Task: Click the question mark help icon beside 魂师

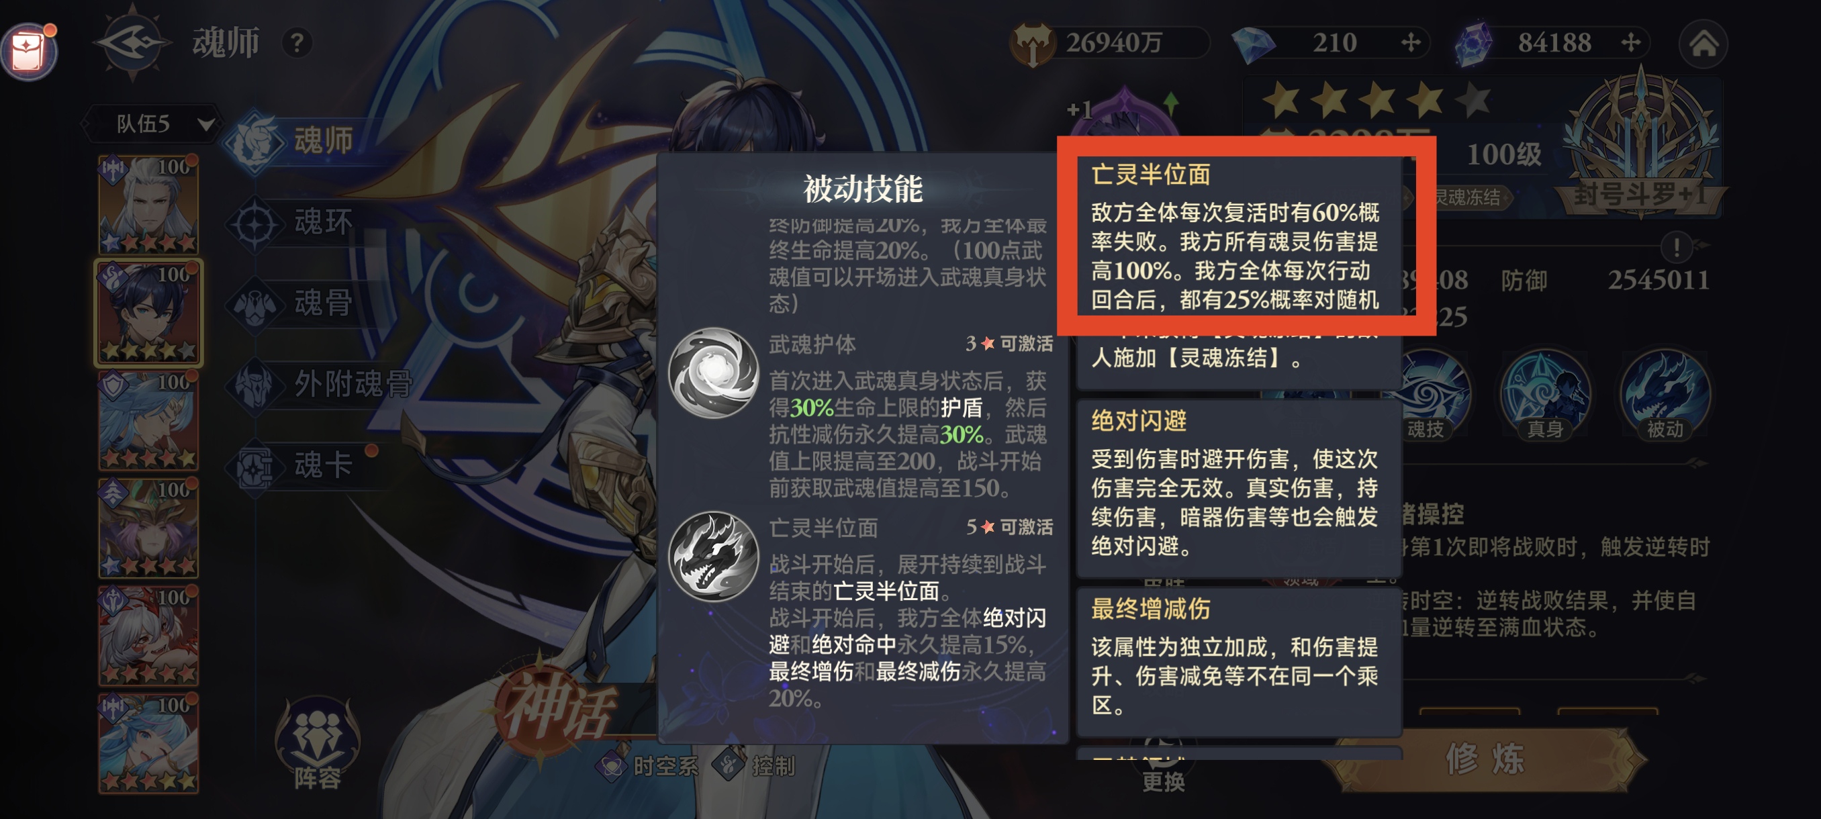Action: click(x=297, y=44)
